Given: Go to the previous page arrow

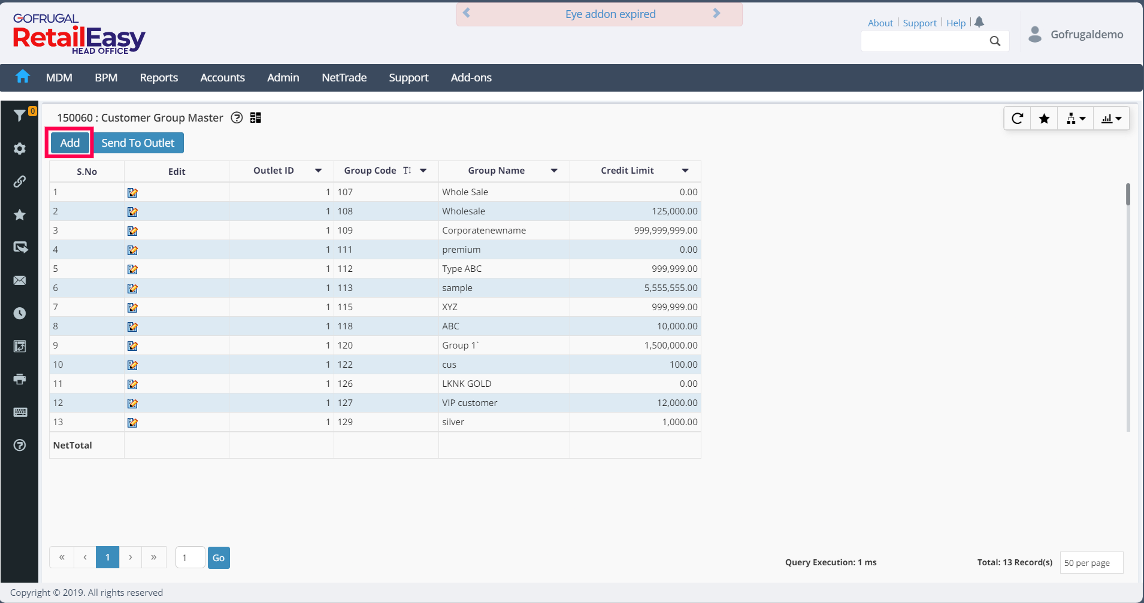Looking at the screenshot, I should point(85,557).
